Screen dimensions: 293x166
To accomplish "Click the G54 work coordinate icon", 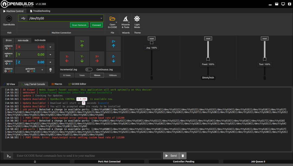I will click(x=9, y=40).
